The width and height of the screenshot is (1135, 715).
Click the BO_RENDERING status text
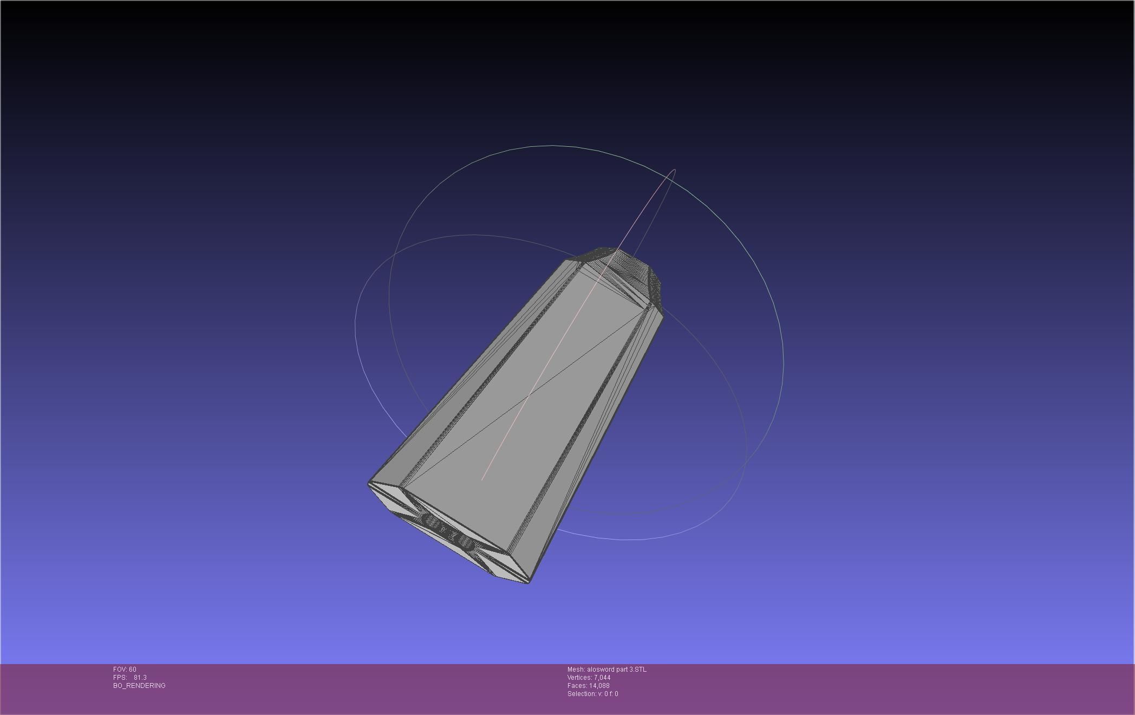pos(139,686)
